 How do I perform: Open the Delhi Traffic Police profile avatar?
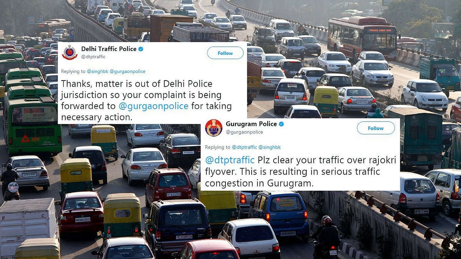point(70,53)
